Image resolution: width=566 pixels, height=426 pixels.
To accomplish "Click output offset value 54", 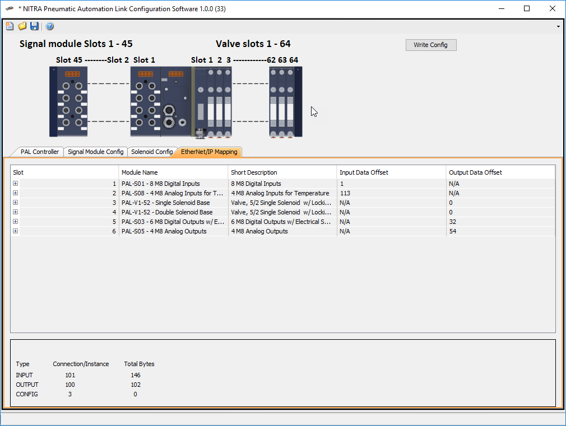I will pos(453,231).
